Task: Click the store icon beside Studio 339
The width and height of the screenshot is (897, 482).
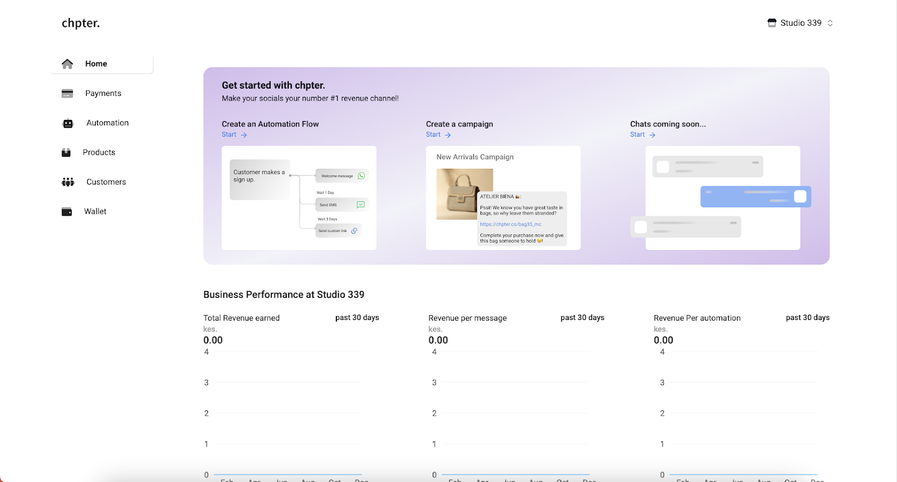Action: tap(772, 23)
